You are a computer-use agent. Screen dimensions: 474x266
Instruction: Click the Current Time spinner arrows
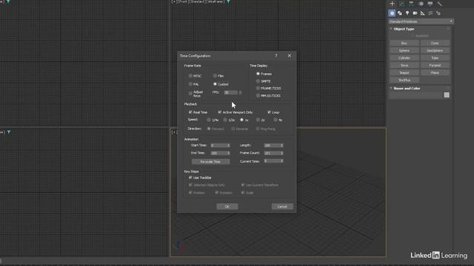point(281,161)
